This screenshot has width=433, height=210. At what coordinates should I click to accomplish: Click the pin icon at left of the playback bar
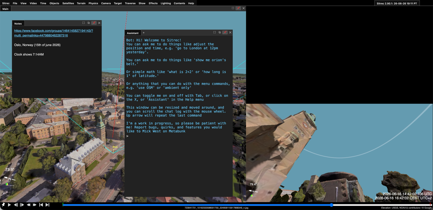(x=3, y=205)
